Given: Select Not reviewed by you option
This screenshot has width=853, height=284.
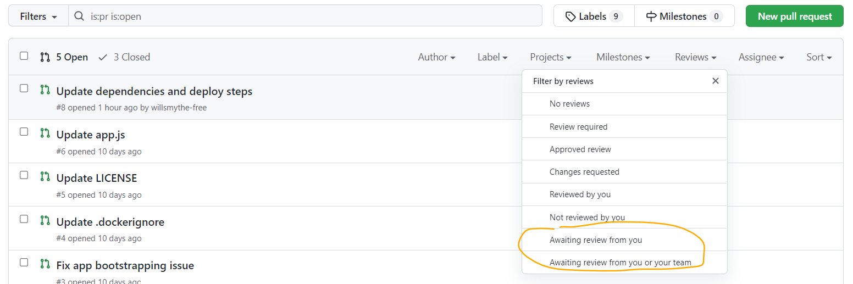Looking at the screenshot, I should coord(624,217).
